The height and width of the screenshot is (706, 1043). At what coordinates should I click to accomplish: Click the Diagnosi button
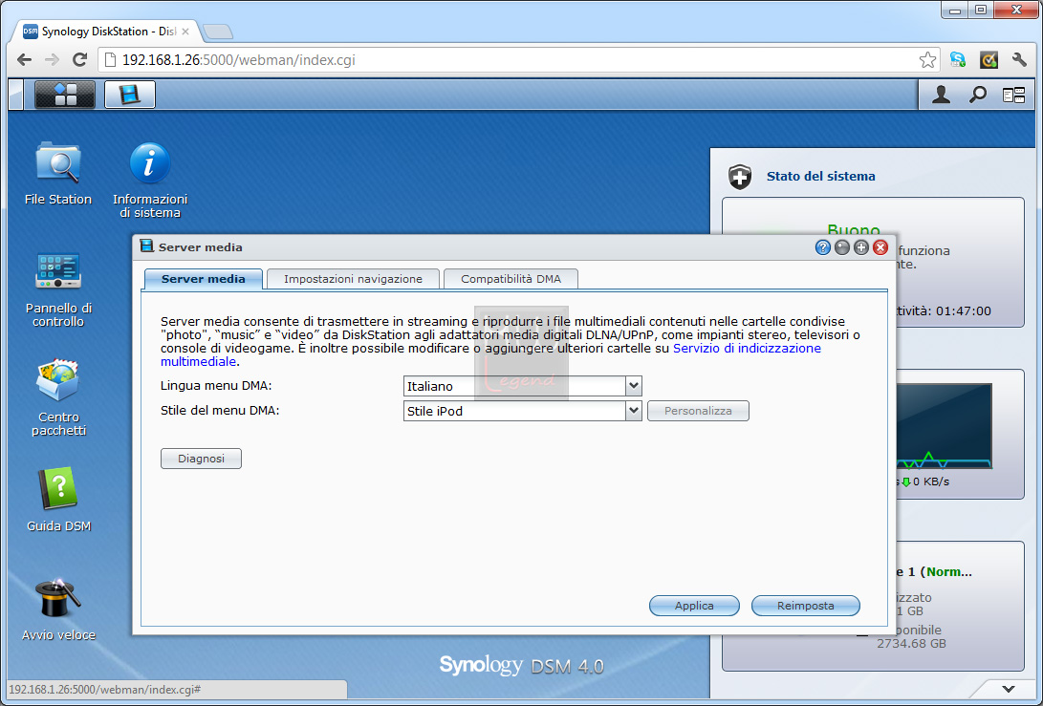(x=201, y=459)
